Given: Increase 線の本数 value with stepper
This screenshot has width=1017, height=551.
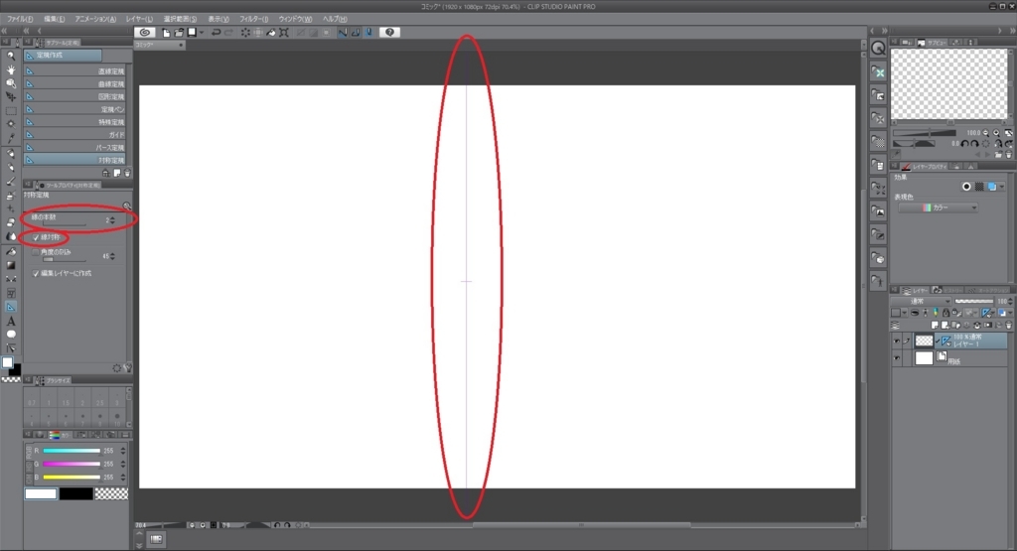Looking at the screenshot, I should click(x=113, y=218).
